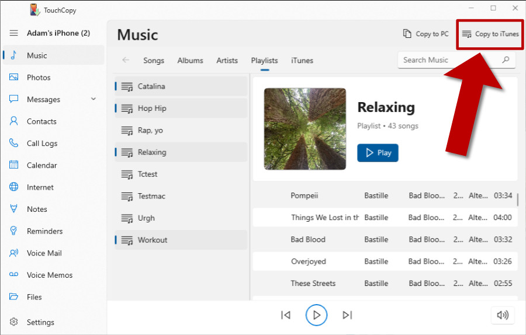Expand the Messages submenu chevron
526x335 pixels.
click(94, 99)
